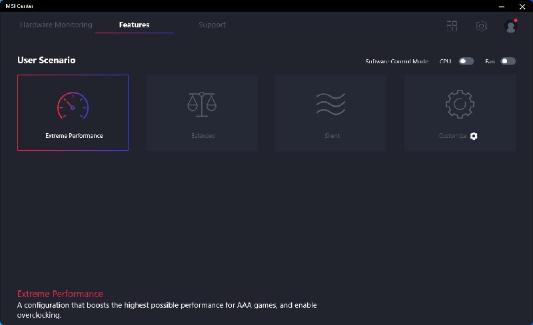Toggle the CPU software control switch
Image resolution: width=533 pixels, height=325 pixels.
point(466,61)
